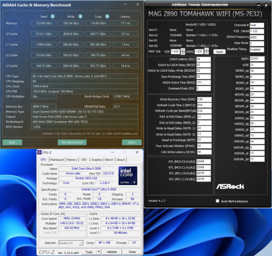Click Save in AIDA64 benchmark

[x=12, y=142]
